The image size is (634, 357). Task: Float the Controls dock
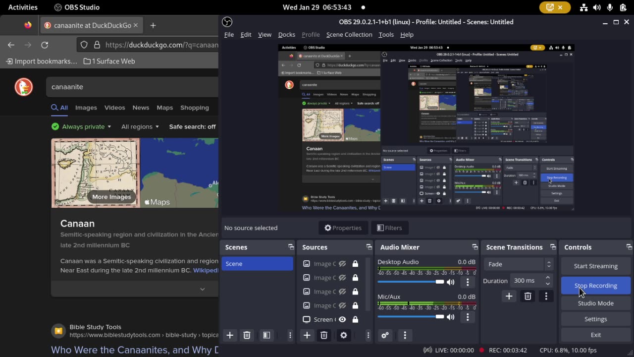tap(629, 247)
